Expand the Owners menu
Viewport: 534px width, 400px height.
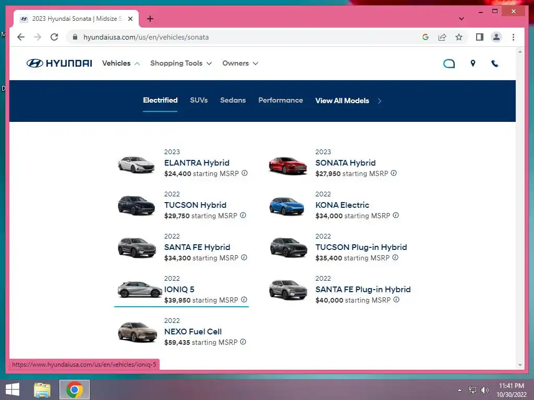[240, 63]
